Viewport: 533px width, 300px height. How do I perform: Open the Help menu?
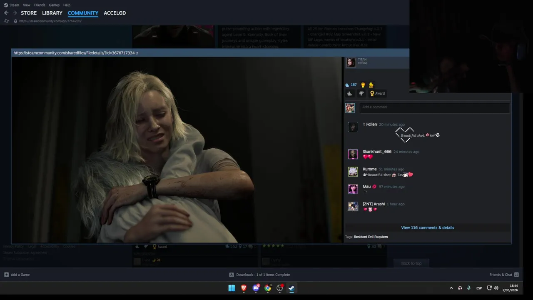(x=67, y=5)
